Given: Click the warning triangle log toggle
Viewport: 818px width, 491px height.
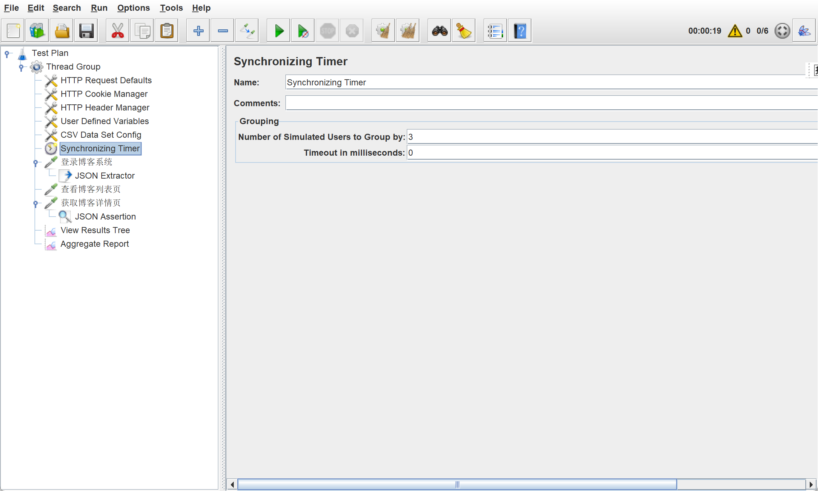Looking at the screenshot, I should [x=735, y=31].
